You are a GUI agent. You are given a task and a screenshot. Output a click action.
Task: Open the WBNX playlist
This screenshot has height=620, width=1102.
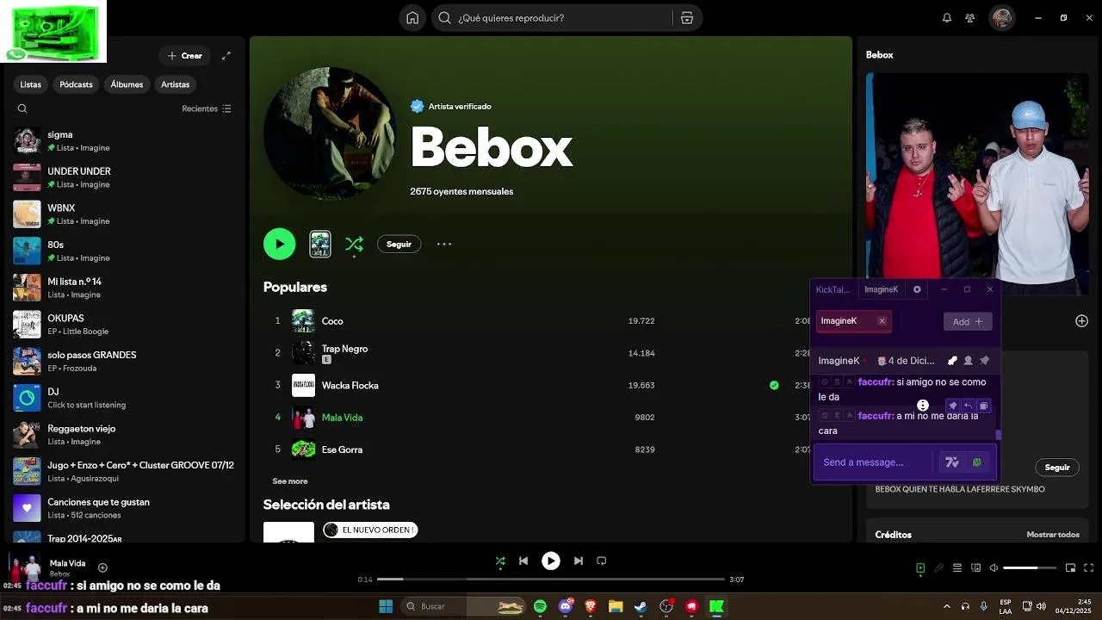123,214
